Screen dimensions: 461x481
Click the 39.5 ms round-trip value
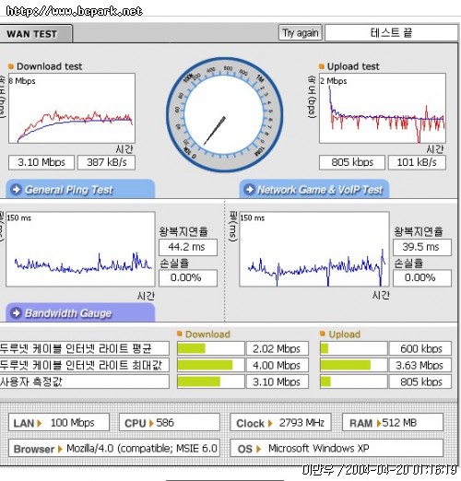coord(422,247)
